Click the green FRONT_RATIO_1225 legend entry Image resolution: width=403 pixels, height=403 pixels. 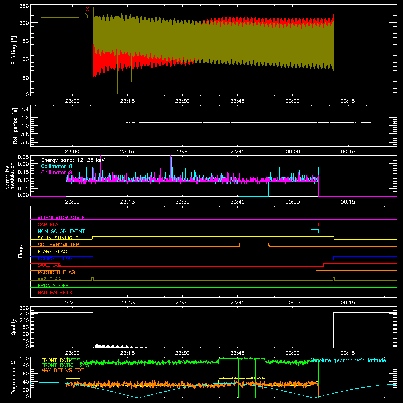[x=65, y=365]
